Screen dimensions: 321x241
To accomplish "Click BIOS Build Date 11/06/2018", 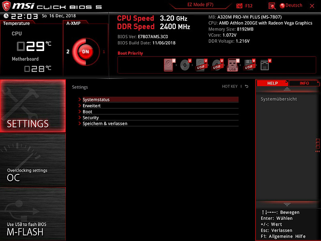I will click(x=146, y=43).
